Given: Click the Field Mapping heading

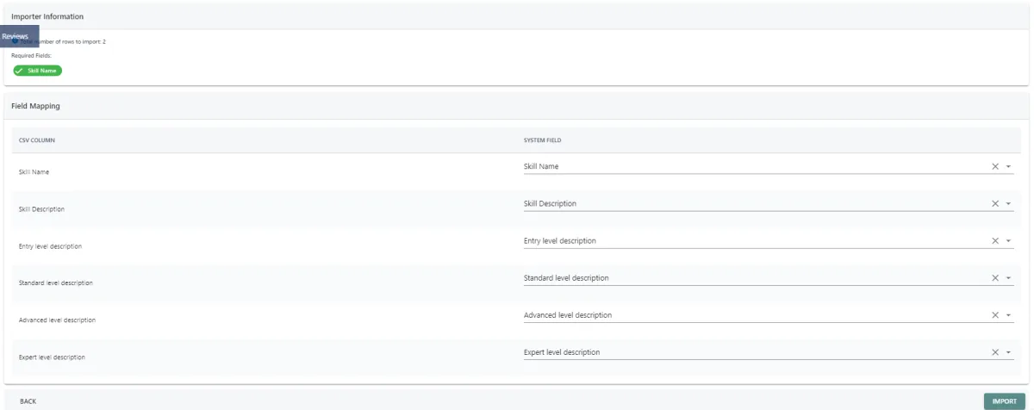Looking at the screenshot, I should tap(34, 106).
